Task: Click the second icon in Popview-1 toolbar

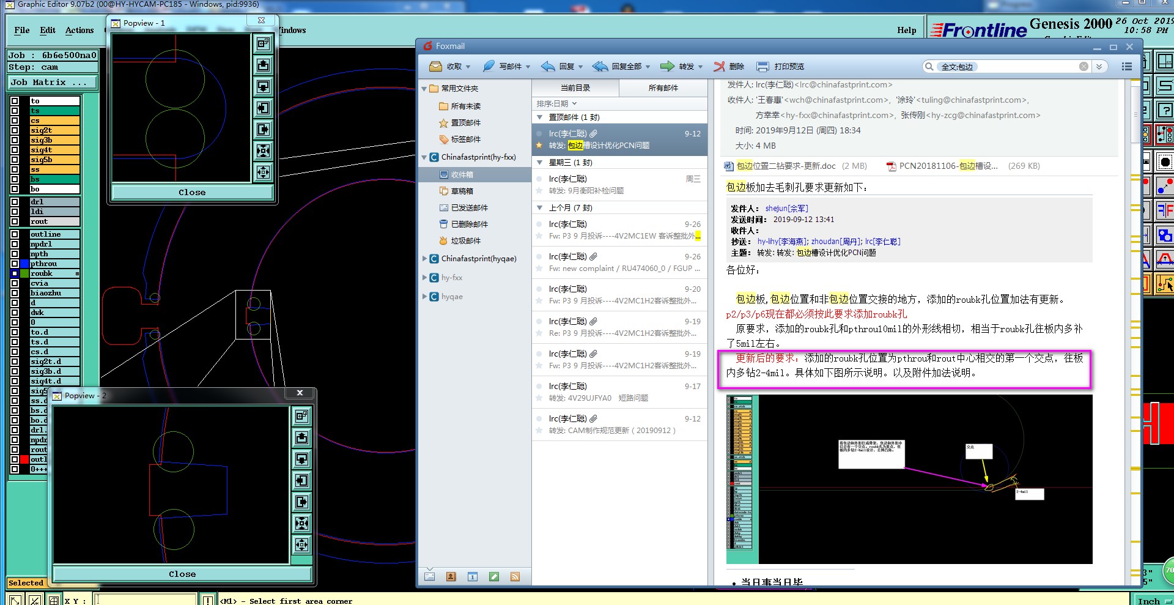Action: click(263, 65)
